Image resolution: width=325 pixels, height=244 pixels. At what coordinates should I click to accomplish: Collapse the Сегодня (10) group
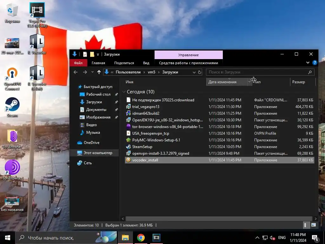[x=124, y=92]
